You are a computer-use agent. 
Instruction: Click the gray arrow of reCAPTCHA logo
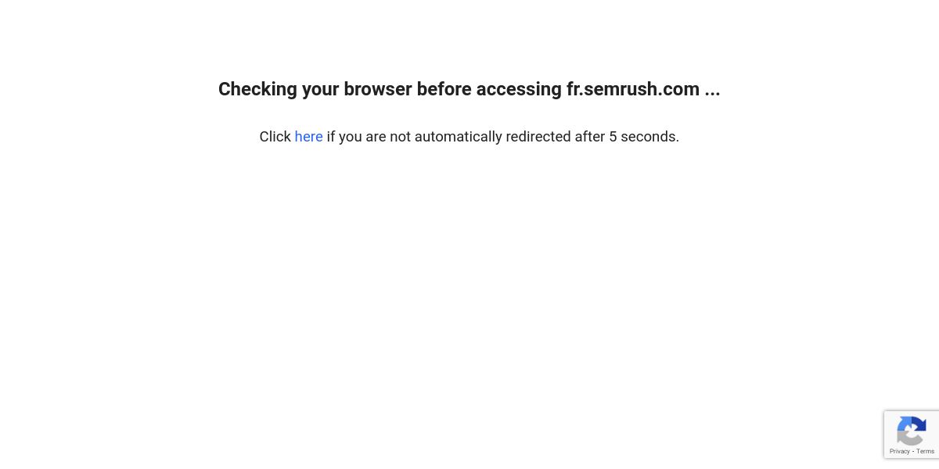click(909, 439)
